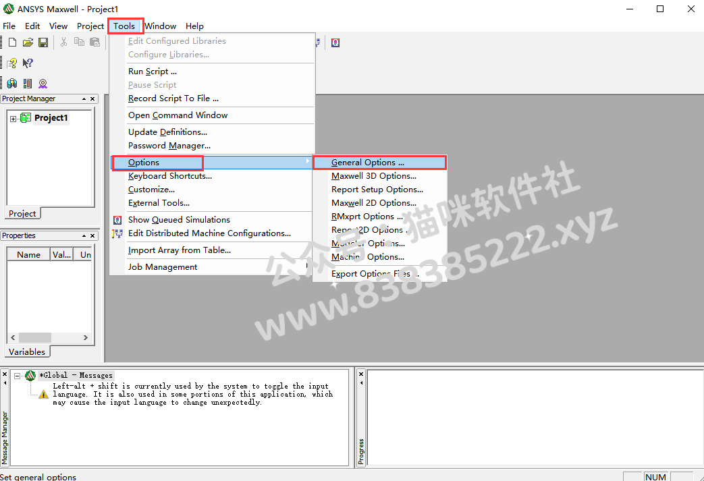Open the Window menu
704x481 pixels.
160,26
